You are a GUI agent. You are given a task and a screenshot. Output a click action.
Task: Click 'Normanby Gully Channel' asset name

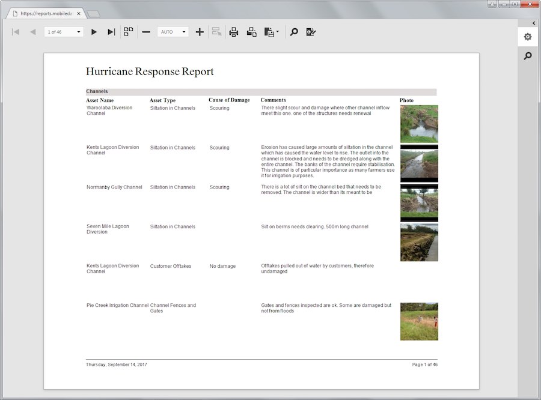click(114, 187)
